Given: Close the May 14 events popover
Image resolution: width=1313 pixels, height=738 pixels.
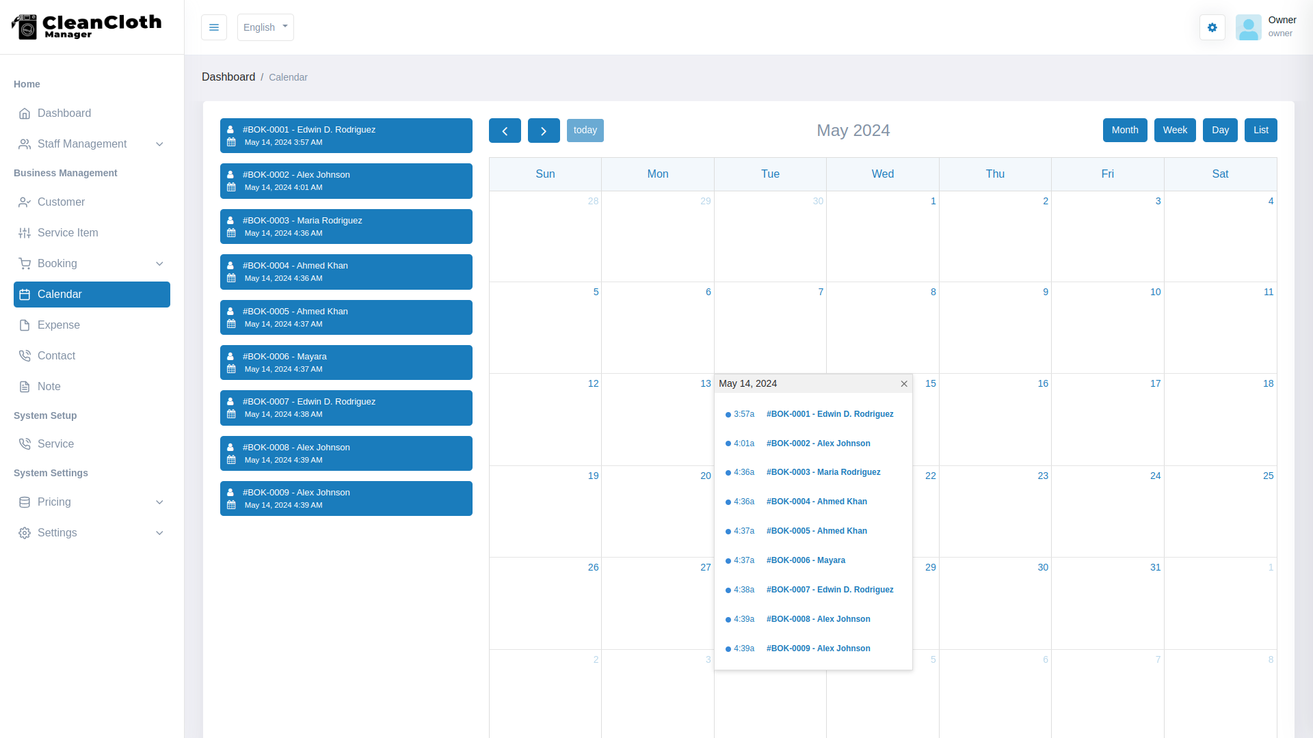Looking at the screenshot, I should [904, 384].
